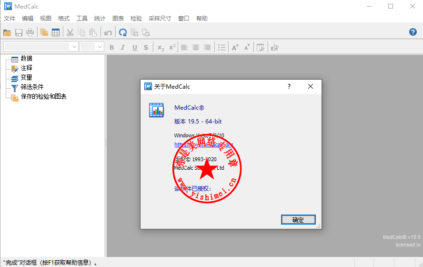Viewport: 423px width, 267px height.
Task: Open file with the folder toolbar icon
Action: point(7,33)
